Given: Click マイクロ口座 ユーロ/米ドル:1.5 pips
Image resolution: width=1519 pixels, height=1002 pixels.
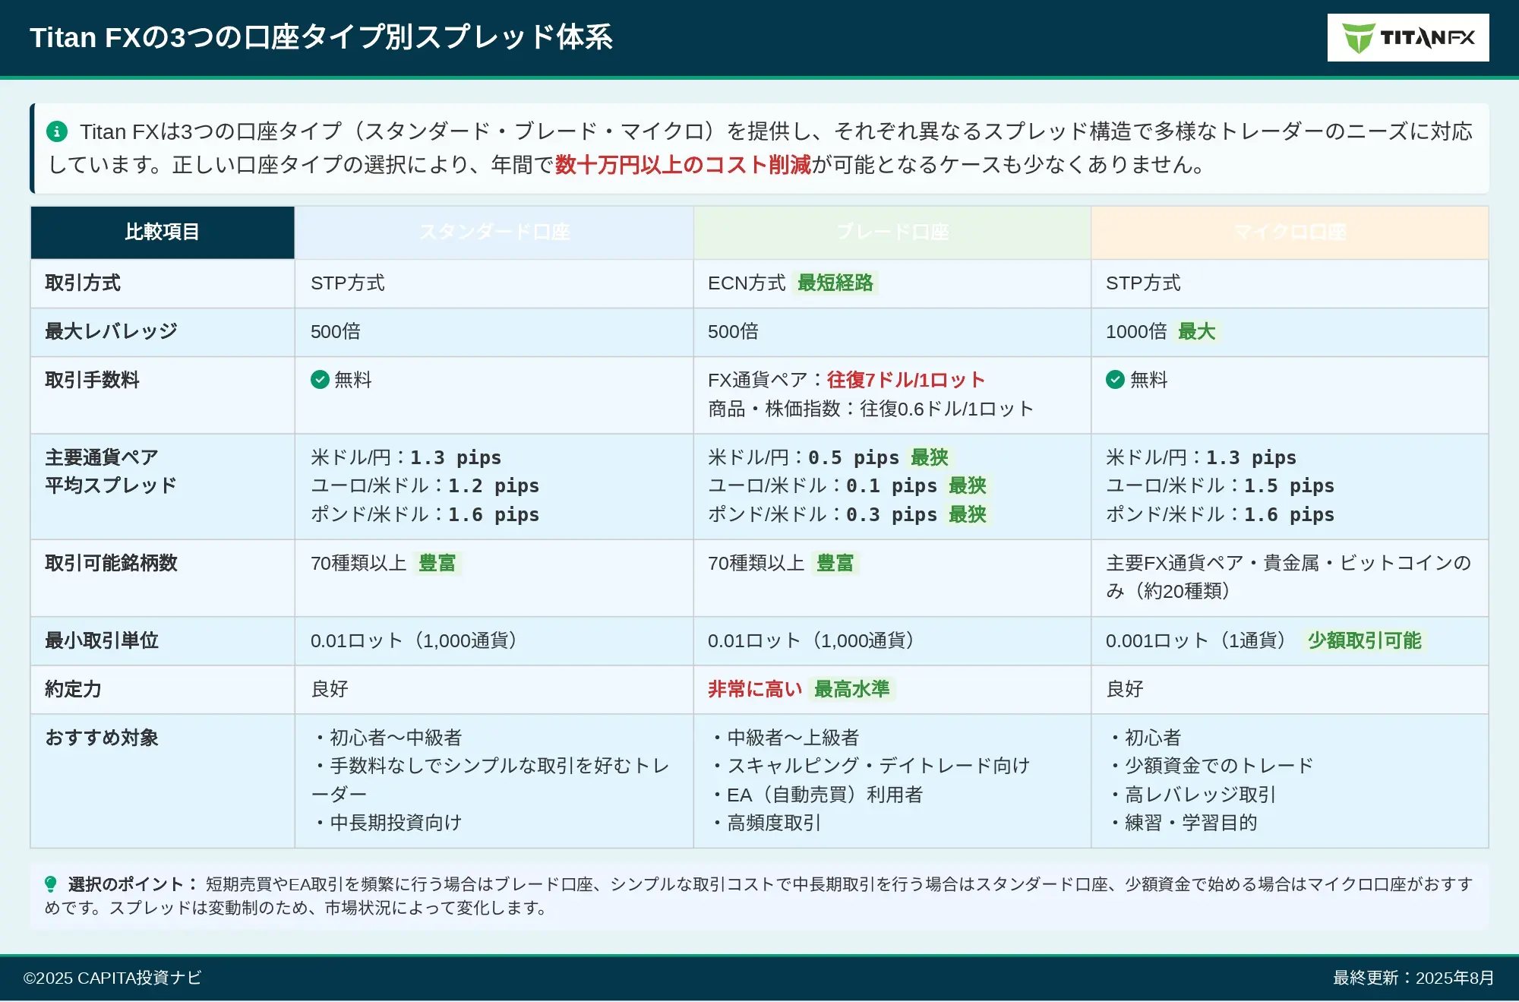Looking at the screenshot, I should click(1220, 485).
